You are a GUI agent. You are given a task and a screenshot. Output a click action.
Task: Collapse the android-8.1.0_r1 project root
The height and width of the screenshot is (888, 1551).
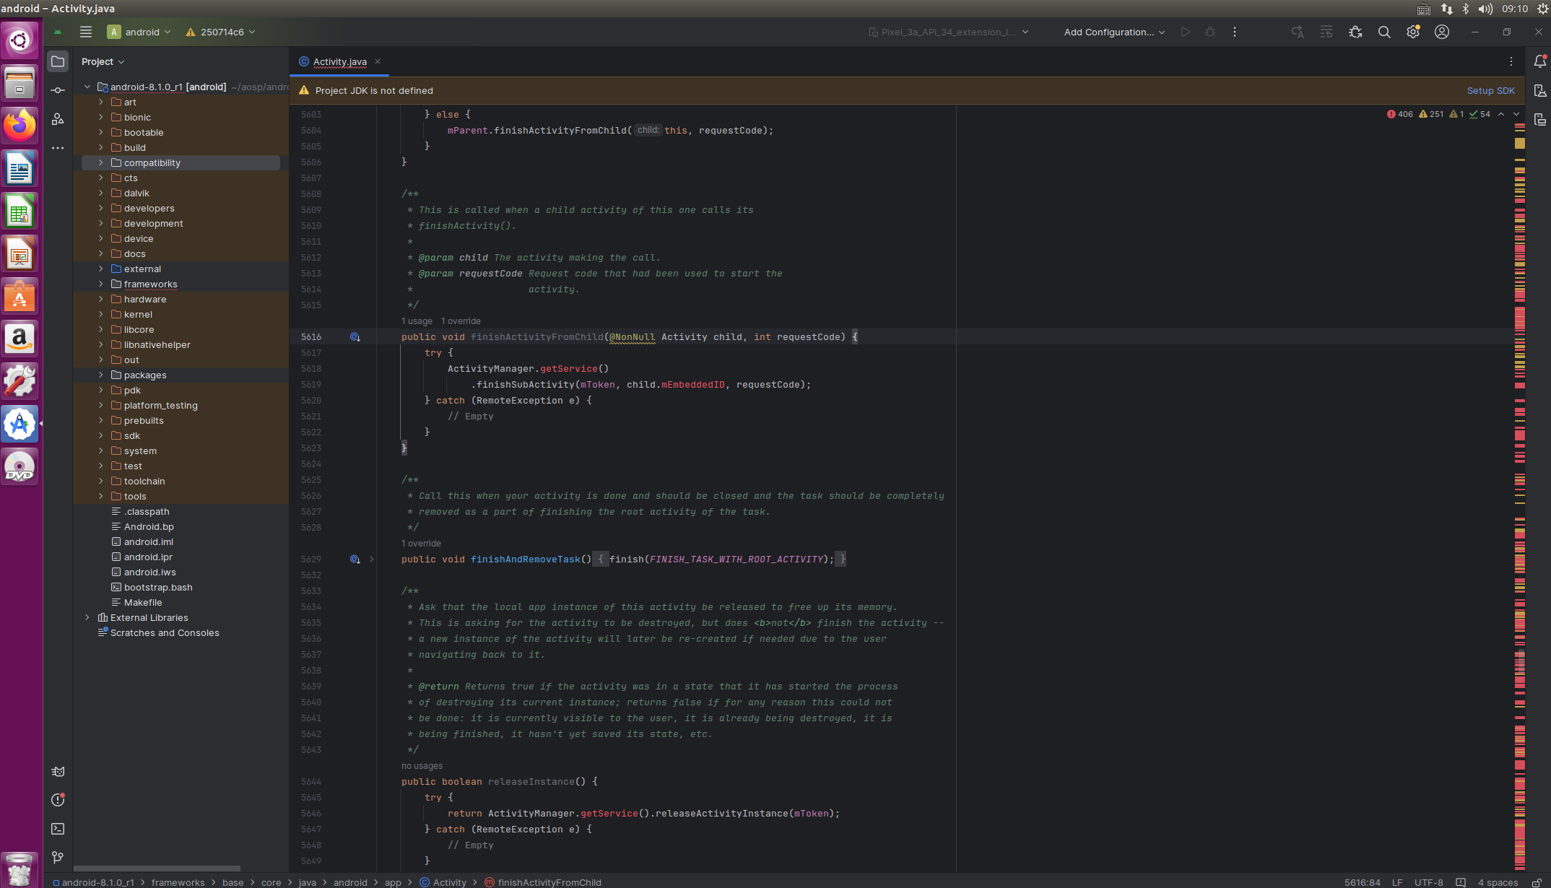(87, 87)
